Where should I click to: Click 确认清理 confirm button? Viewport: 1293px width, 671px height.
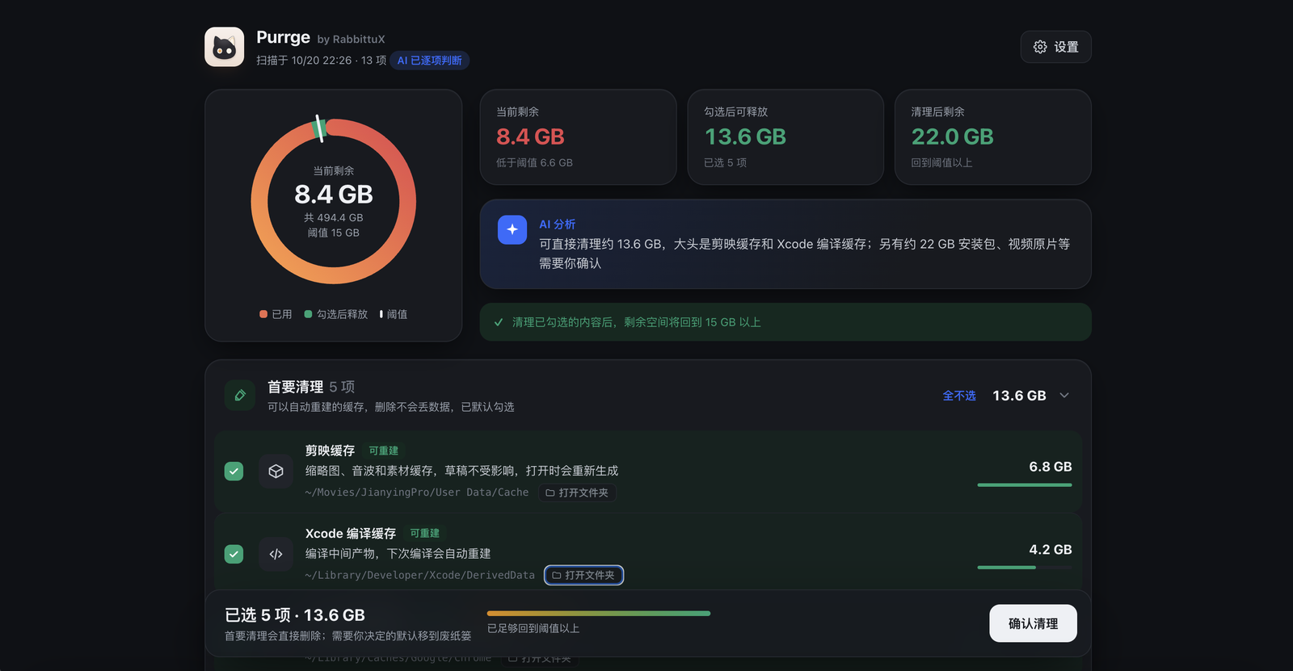1033,623
